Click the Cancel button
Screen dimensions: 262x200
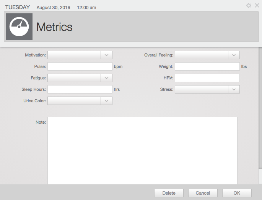click(203, 193)
